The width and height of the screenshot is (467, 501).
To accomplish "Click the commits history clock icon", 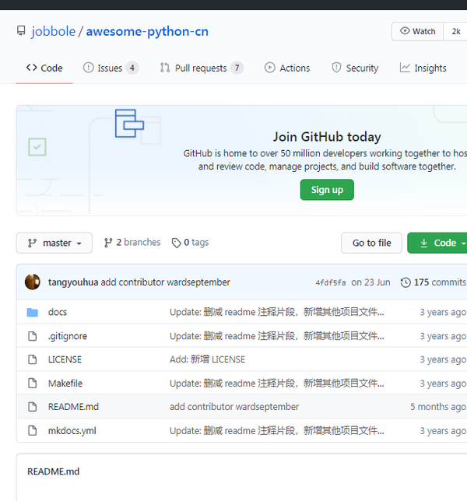I will 406,282.
